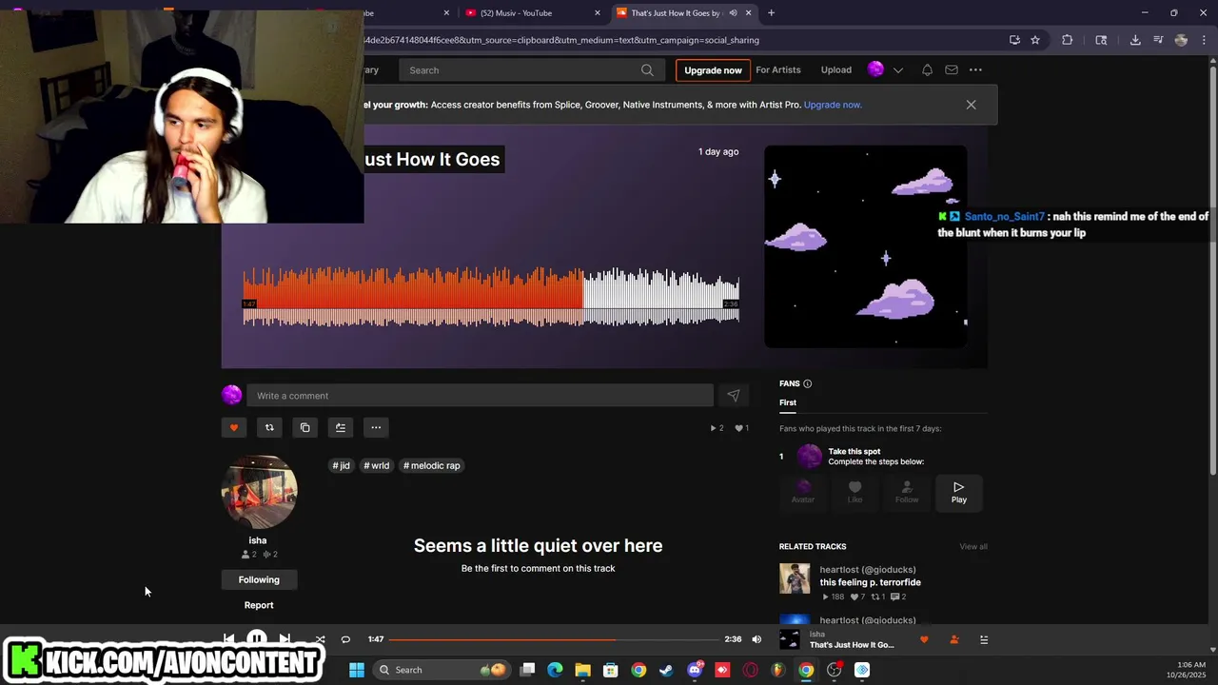Viewport: 1218px width, 685px height.
Task: Dismiss the Artist Pro banner
Action: 971,105
